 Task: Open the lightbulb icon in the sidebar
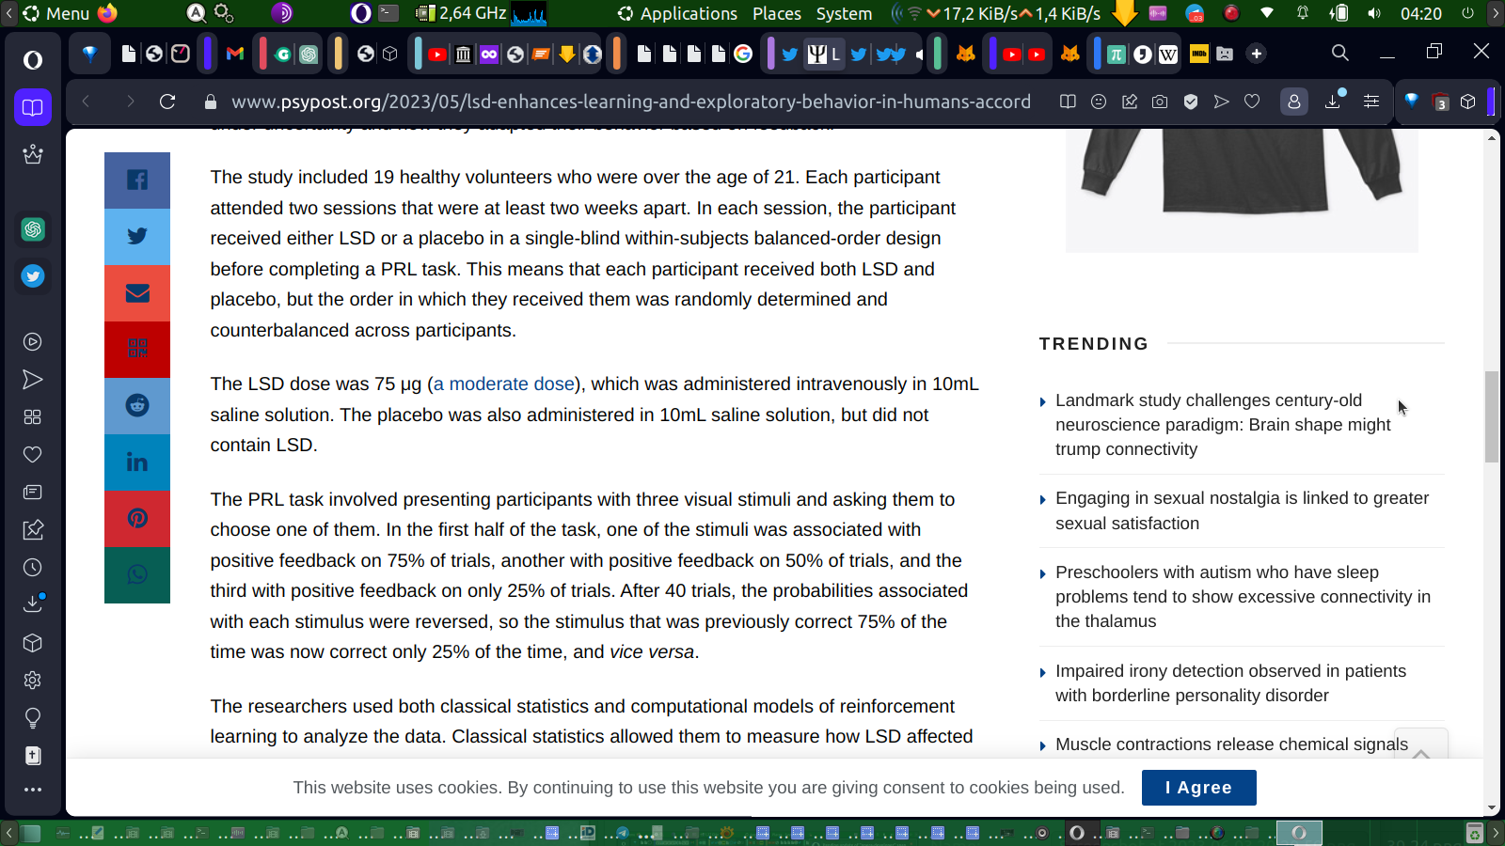tap(33, 718)
